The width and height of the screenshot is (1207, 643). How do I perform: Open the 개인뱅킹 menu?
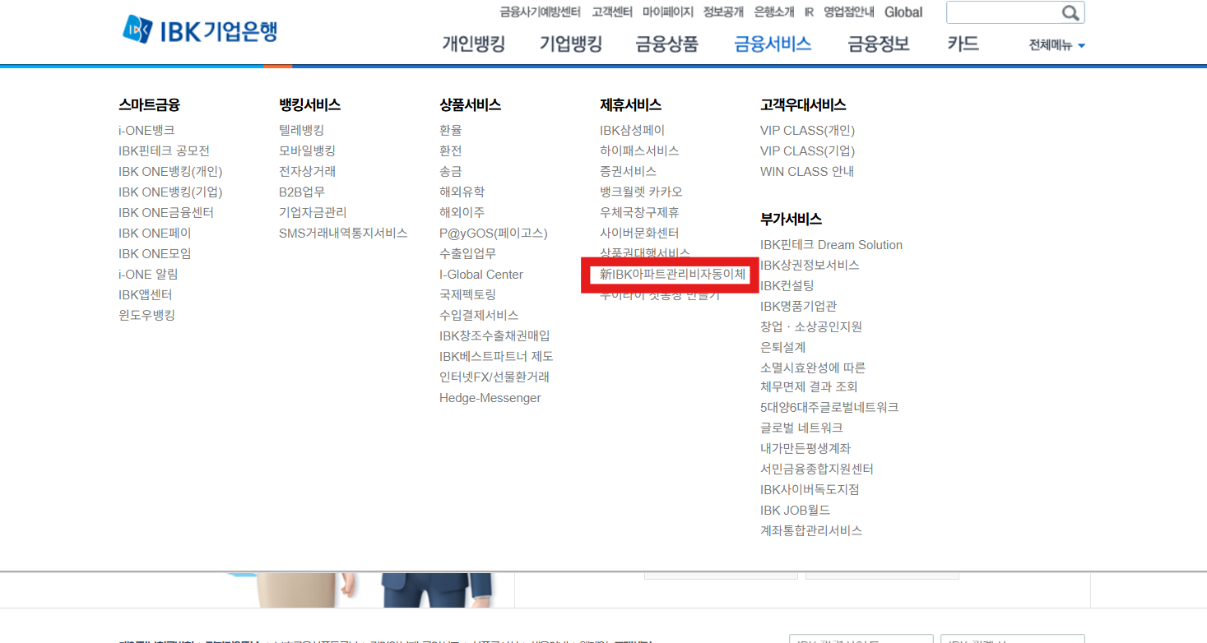coord(474,44)
